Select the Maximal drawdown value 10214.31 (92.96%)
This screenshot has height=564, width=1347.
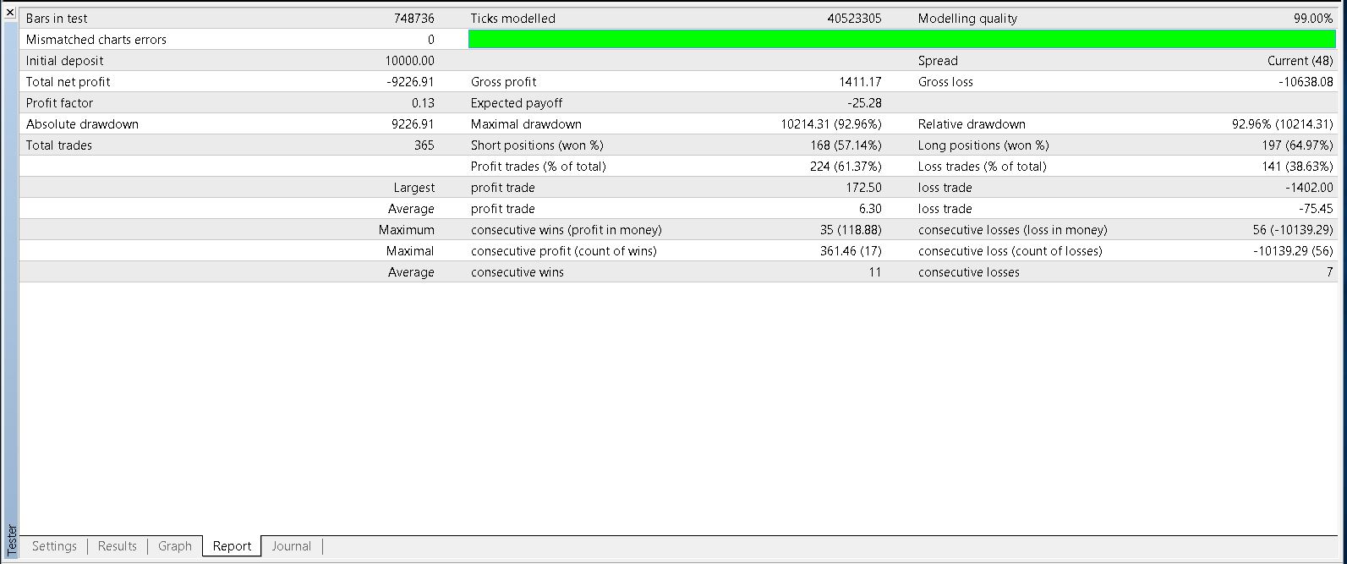coord(831,124)
